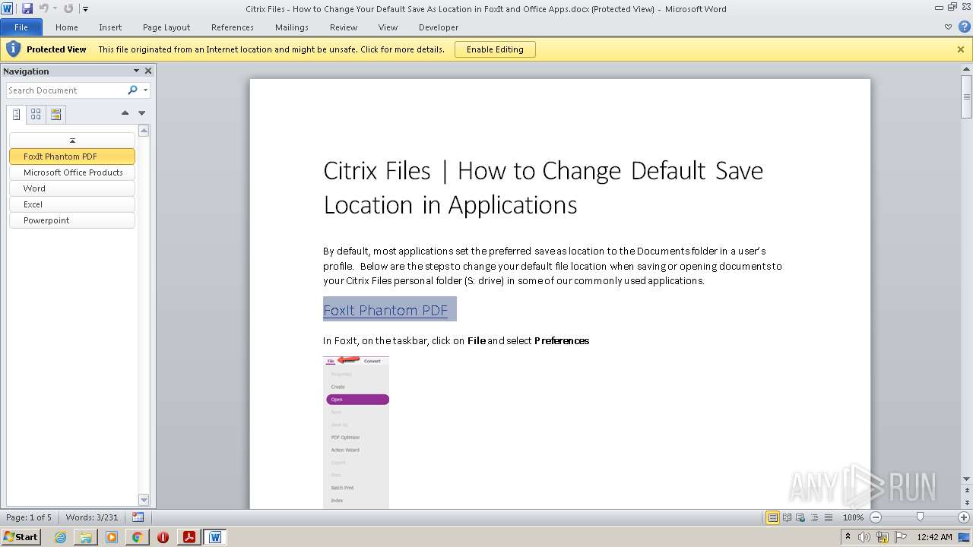The height and width of the screenshot is (547, 973).
Task: Open the Developer ribbon tab
Action: 439,27
